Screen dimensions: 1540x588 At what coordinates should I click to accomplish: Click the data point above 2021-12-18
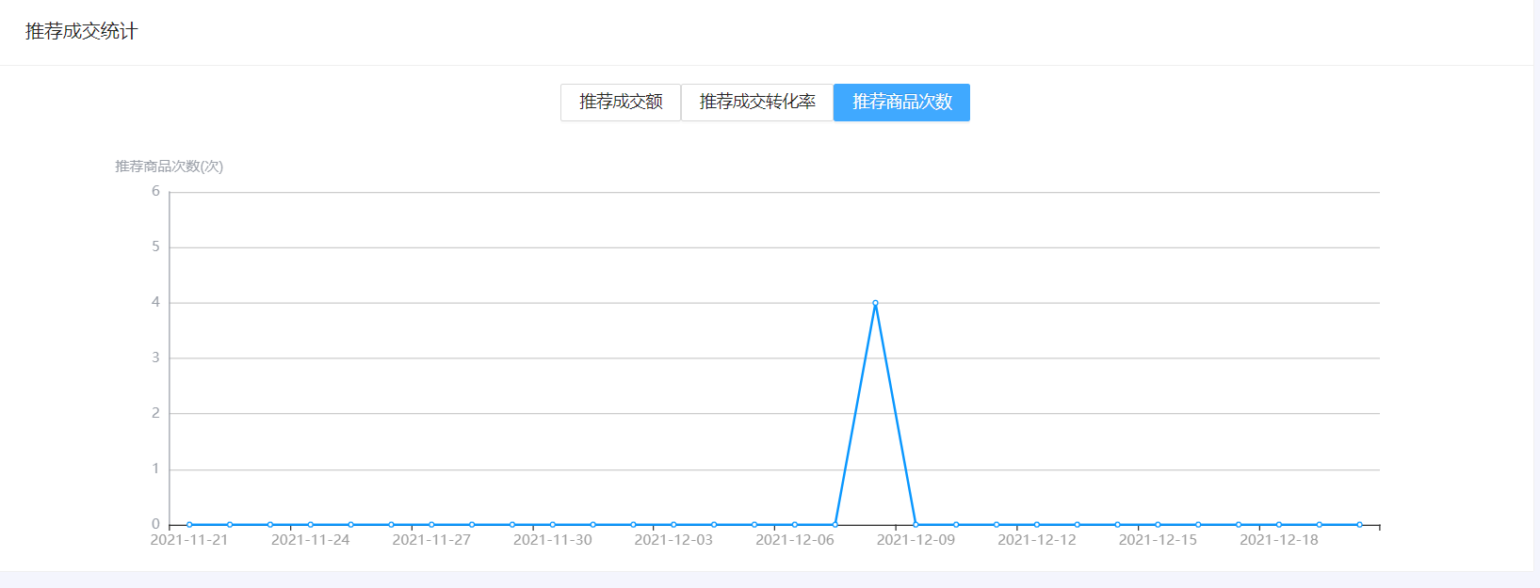tap(1278, 525)
